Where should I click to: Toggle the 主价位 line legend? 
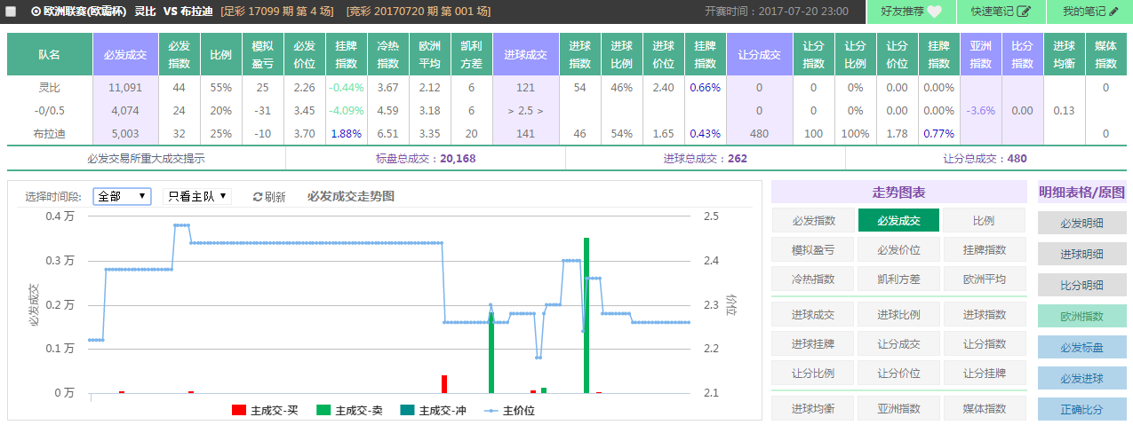tap(491, 410)
